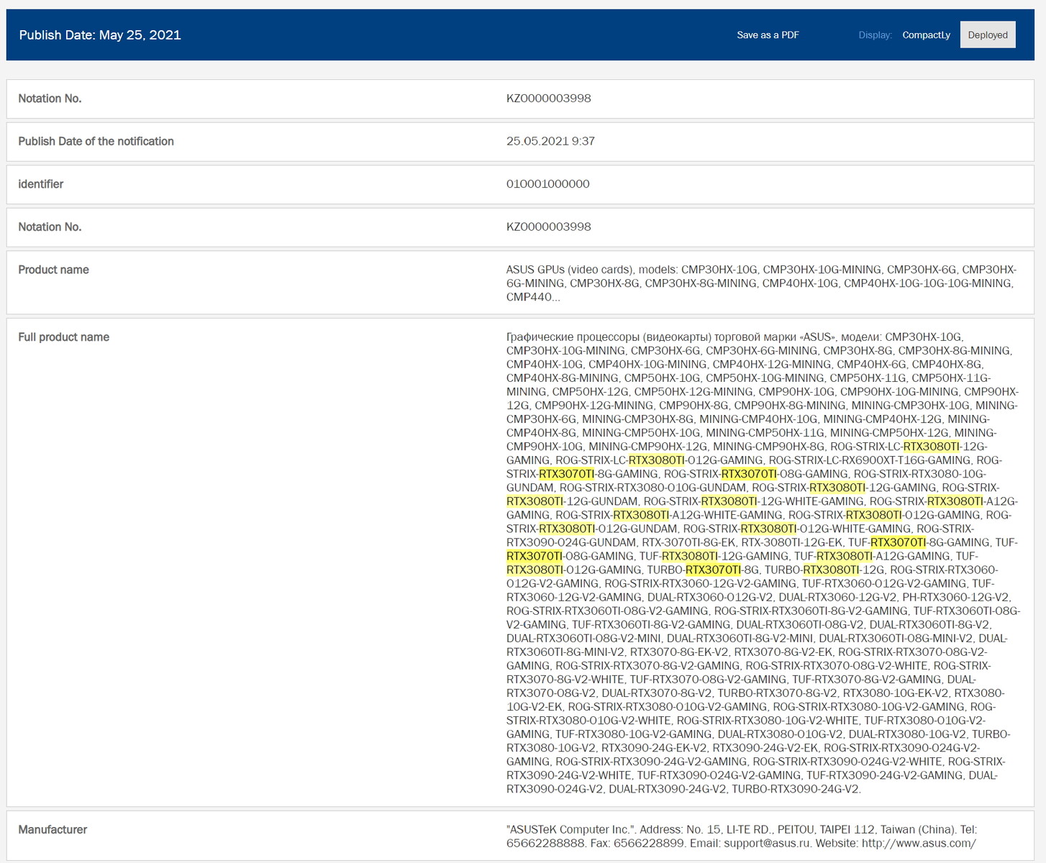The width and height of the screenshot is (1046, 863).
Task: Switch display to Compactly
Action: (x=926, y=35)
